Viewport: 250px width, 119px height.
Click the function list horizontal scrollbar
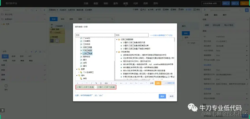coord(132,80)
